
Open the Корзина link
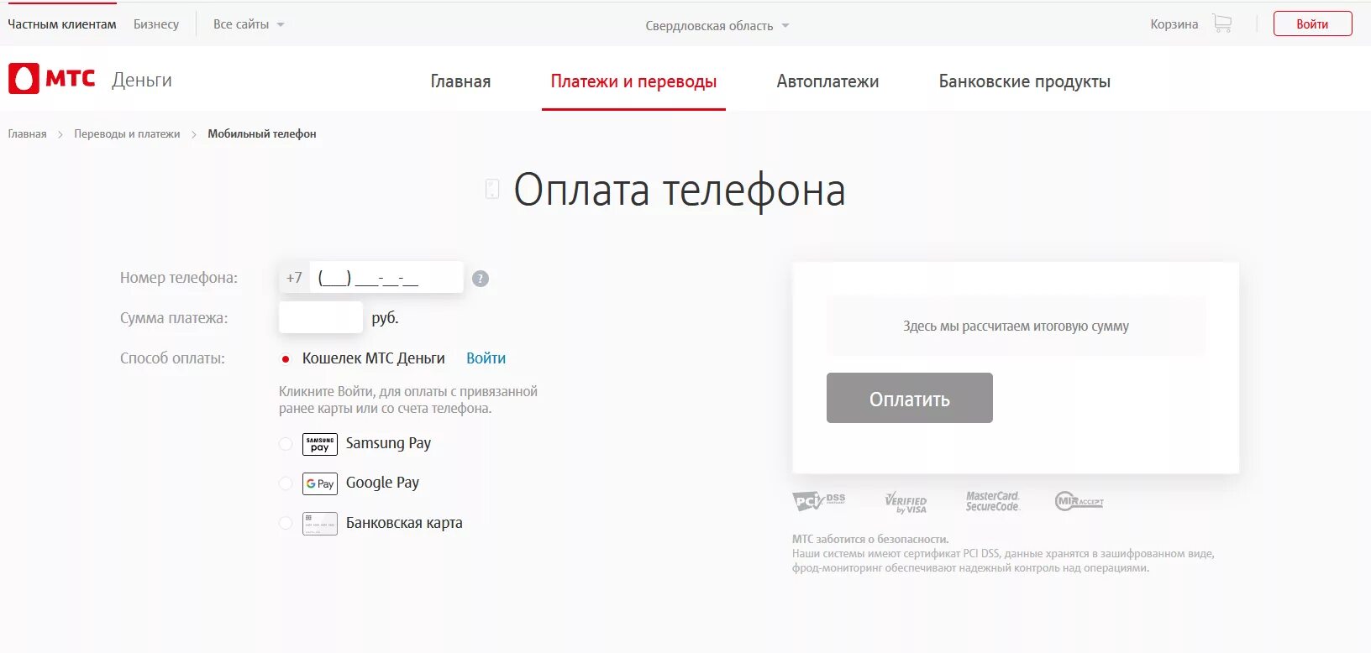click(x=1174, y=24)
